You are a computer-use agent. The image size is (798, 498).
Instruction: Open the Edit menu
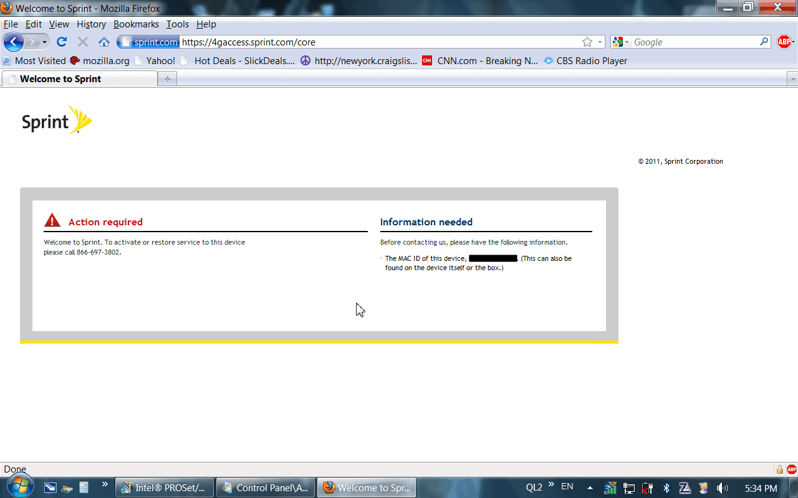(34, 24)
